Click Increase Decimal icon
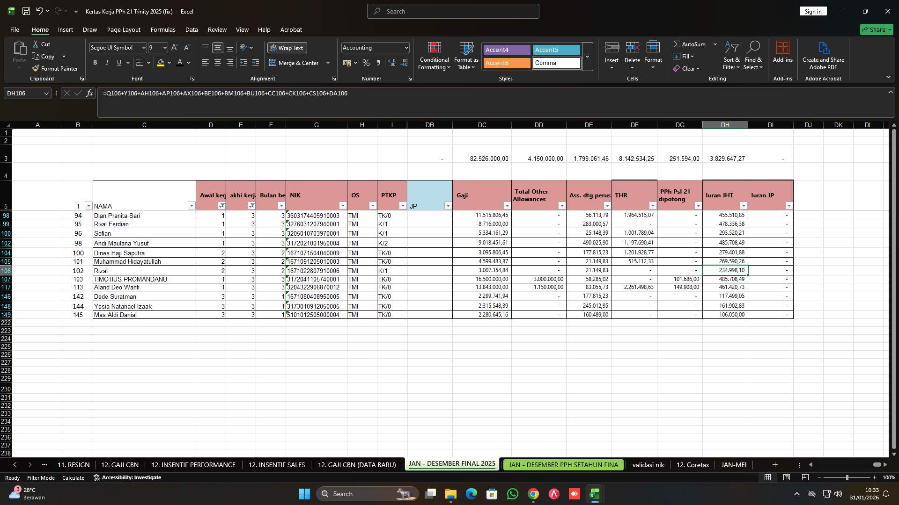 pyautogui.click(x=391, y=62)
